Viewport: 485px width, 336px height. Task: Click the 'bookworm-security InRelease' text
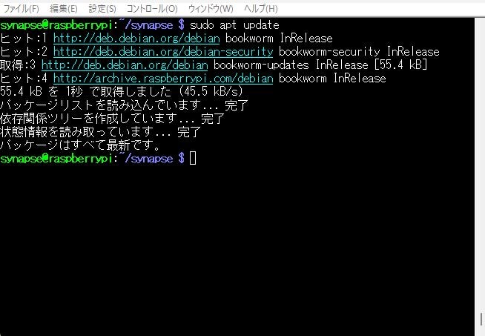tap(359, 52)
